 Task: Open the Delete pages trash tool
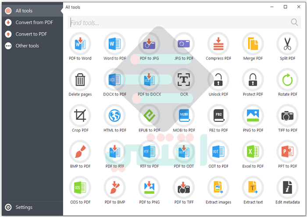[80, 80]
